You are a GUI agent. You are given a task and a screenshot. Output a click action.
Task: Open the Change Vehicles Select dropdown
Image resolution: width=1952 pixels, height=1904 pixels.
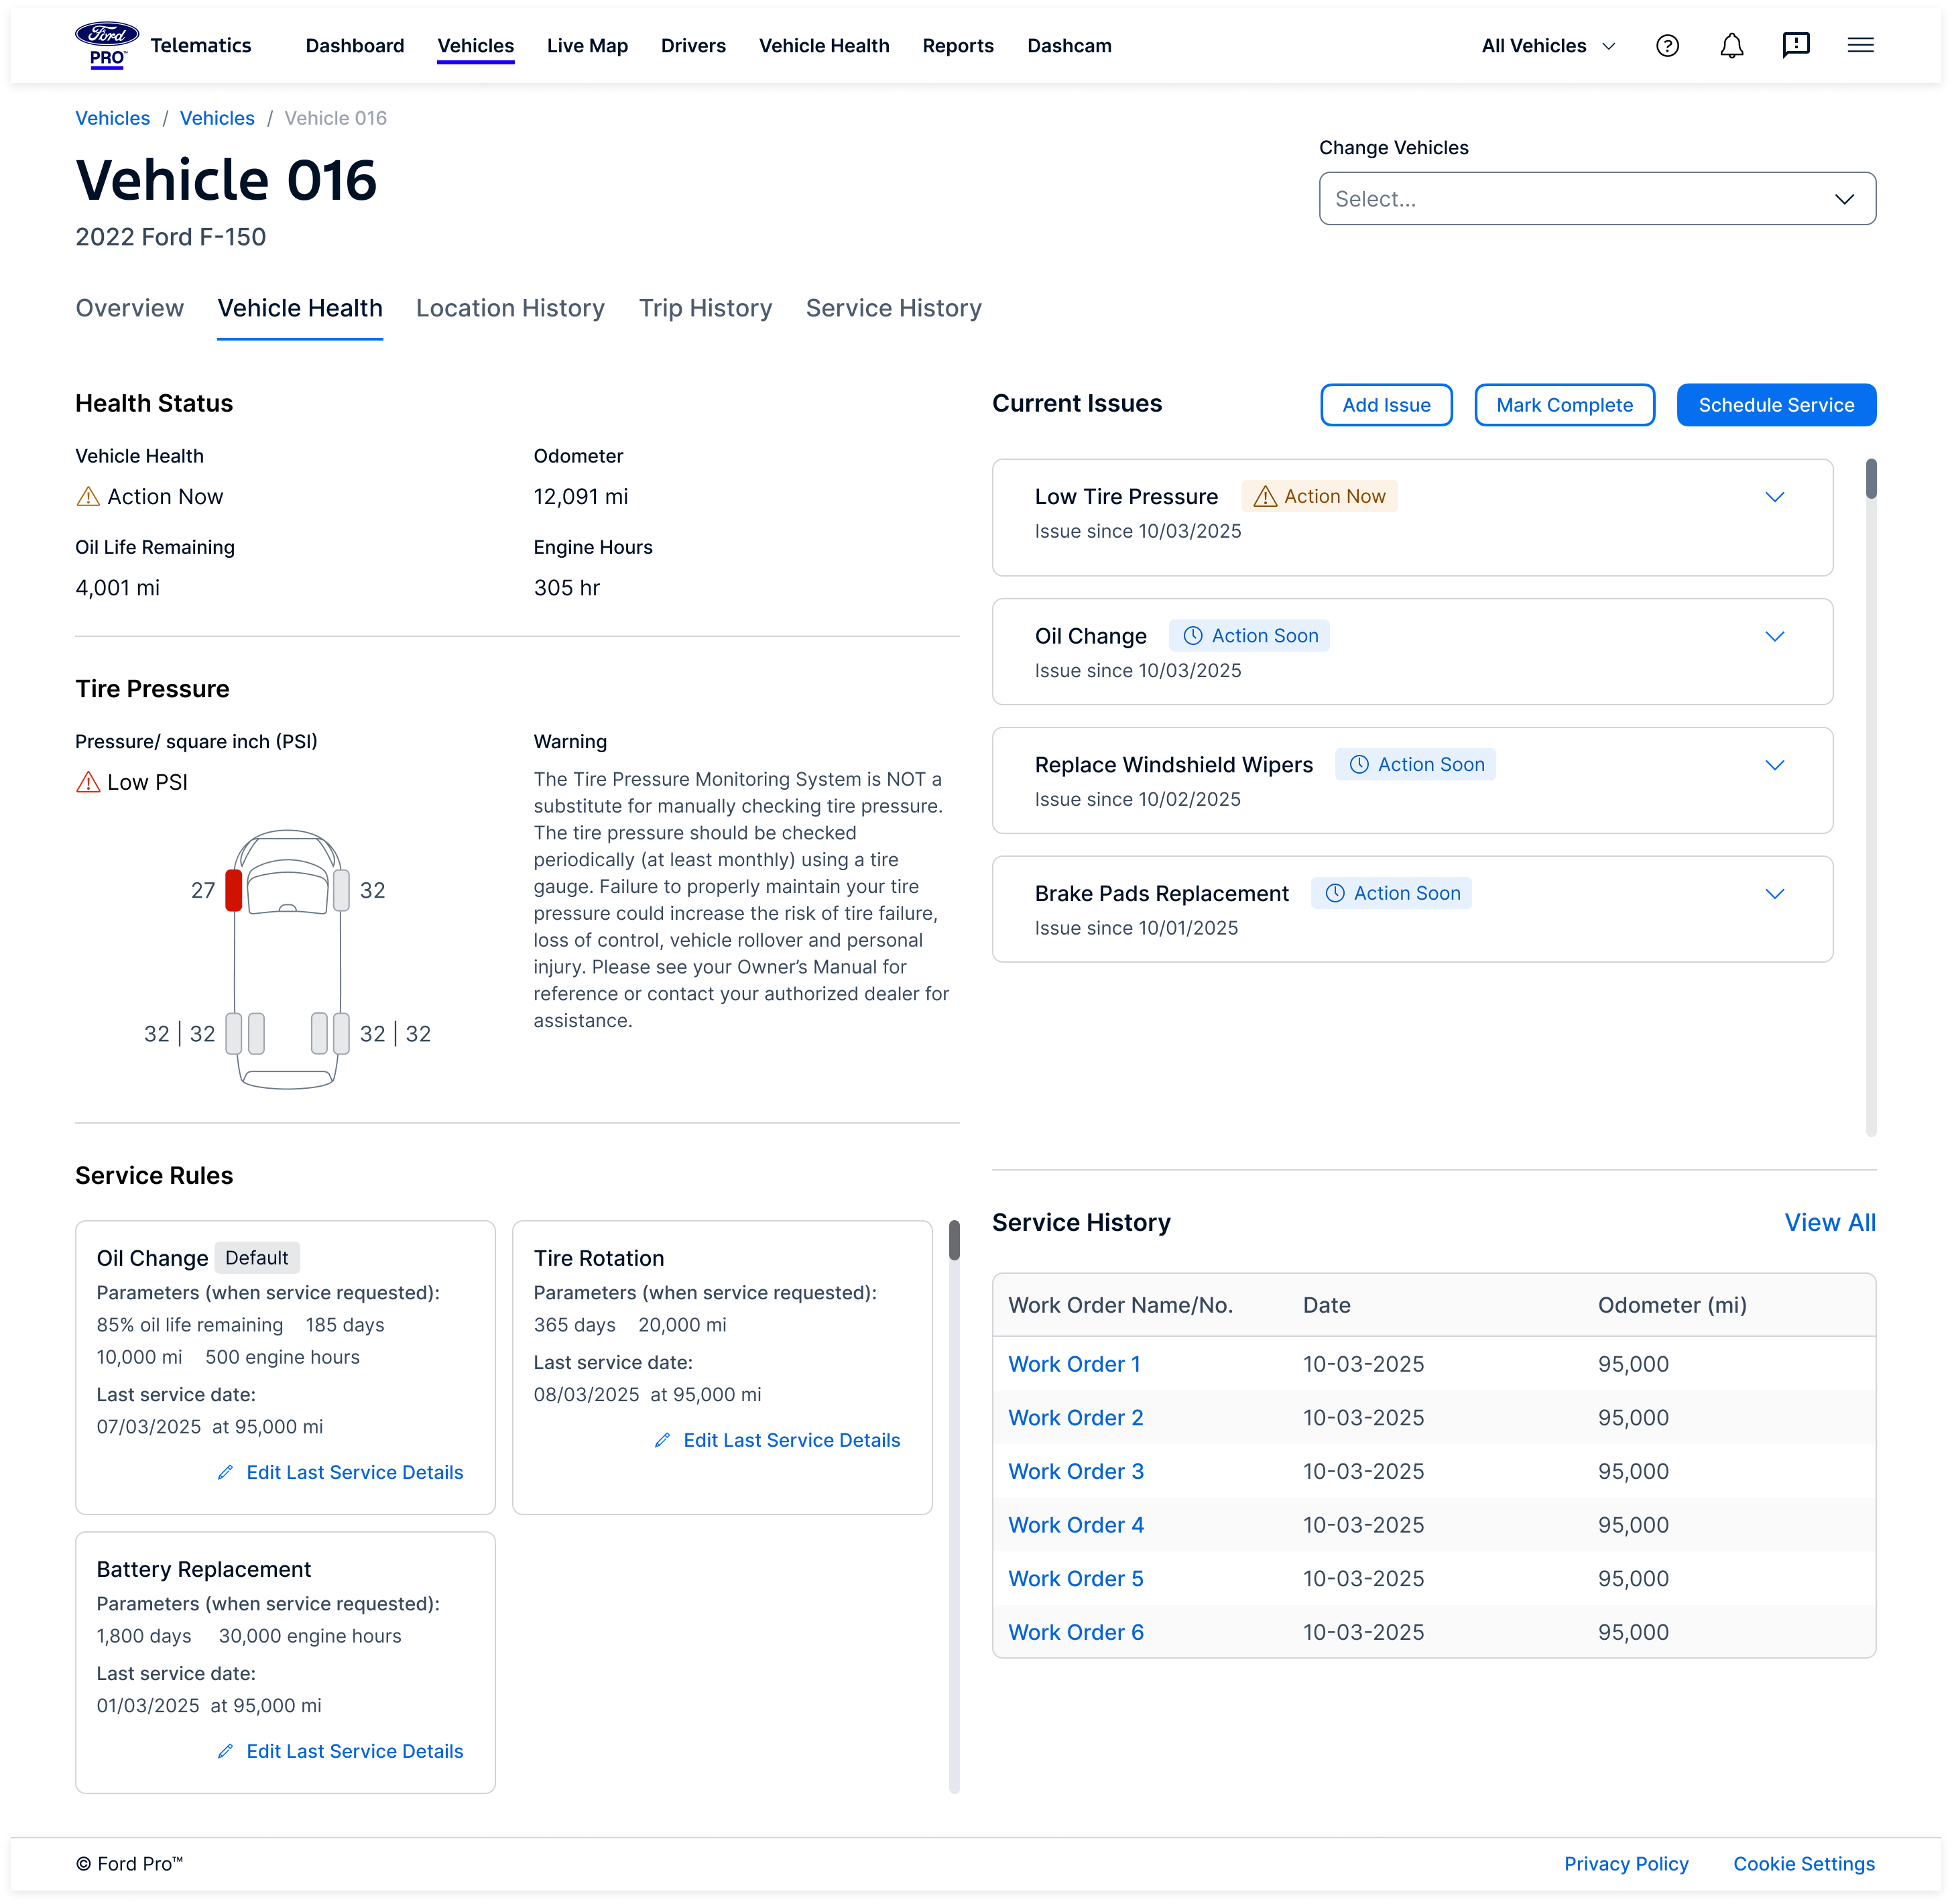pos(1596,198)
